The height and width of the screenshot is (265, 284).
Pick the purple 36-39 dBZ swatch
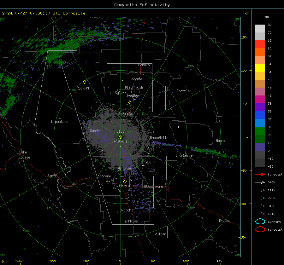click(x=260, y=107)
